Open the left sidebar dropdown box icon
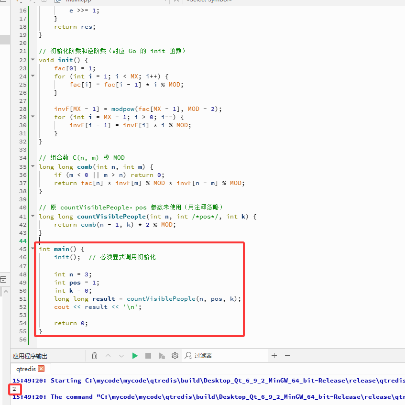 pyautogui.click(x=3, y=279)
